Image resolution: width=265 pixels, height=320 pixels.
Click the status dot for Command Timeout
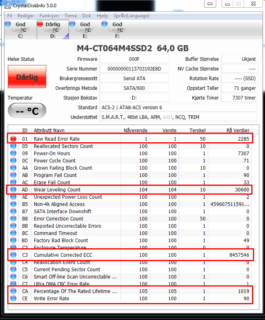(13, 233)
